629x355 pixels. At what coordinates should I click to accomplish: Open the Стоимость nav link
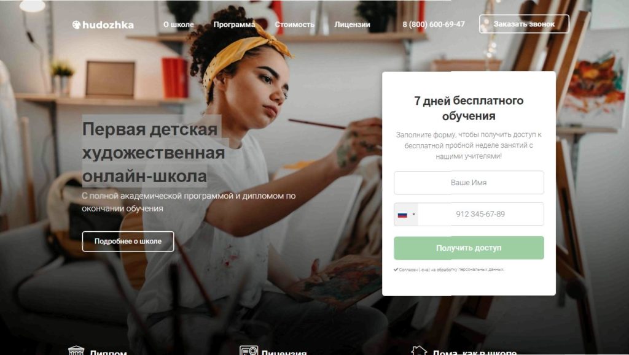(x=294, y=25)
